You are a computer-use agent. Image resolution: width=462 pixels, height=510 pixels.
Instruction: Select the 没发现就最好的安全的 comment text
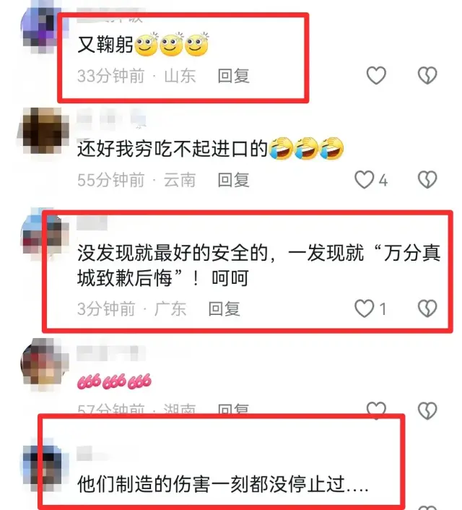coord(259,265)
